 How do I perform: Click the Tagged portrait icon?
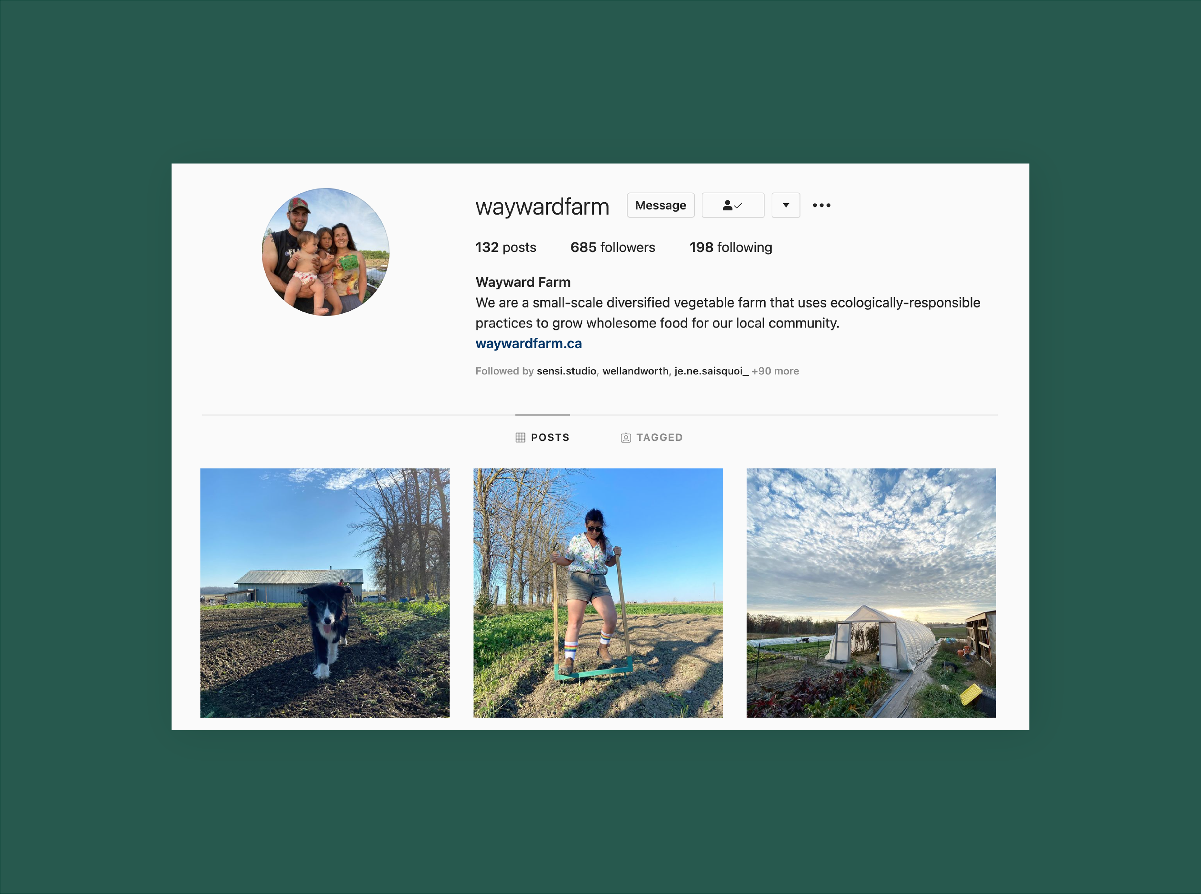[626, 438]
